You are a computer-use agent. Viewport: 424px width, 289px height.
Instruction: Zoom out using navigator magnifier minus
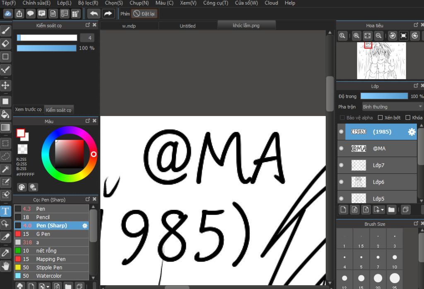point(379,36)
